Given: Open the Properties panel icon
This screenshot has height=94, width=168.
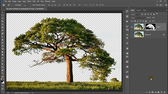Looking at the screenshot, I should 127,16.
